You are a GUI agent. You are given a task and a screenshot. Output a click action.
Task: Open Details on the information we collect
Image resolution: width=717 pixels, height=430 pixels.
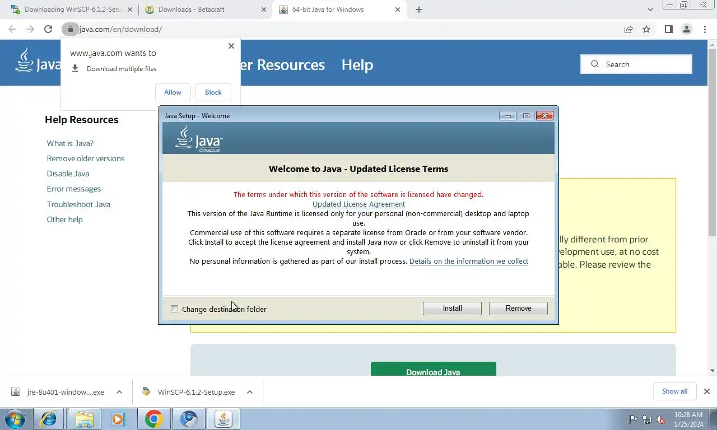click(469, 261)
